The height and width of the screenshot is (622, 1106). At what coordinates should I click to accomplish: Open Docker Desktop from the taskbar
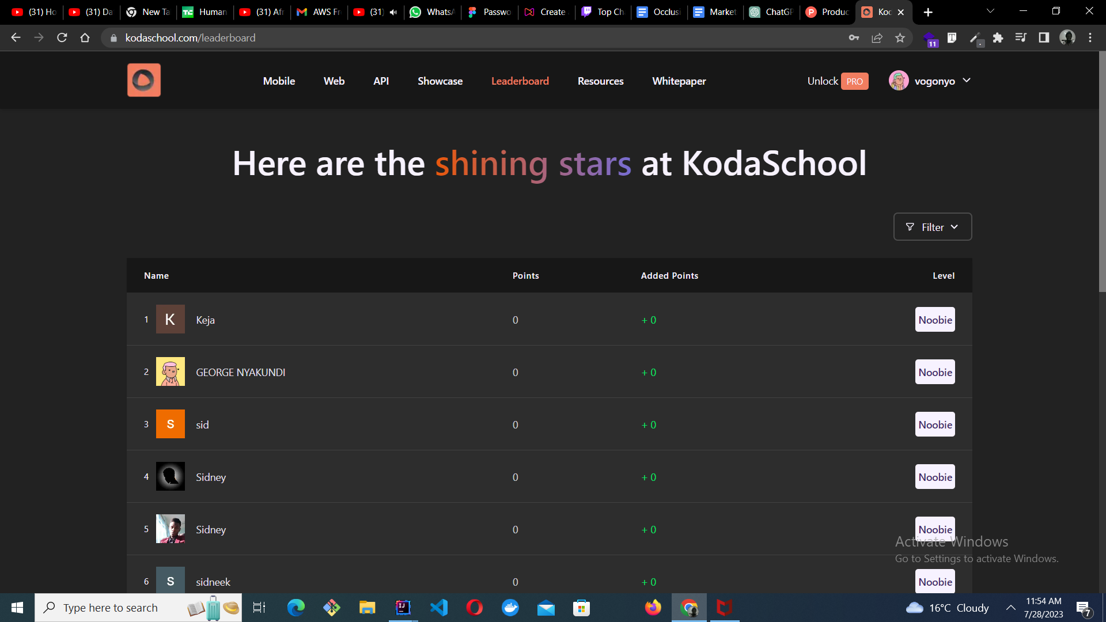coord(510,608)
